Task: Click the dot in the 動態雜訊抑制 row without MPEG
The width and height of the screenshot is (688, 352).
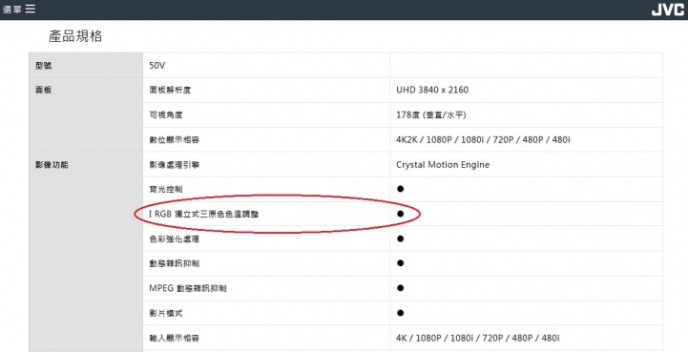Action: click(400, 263)
